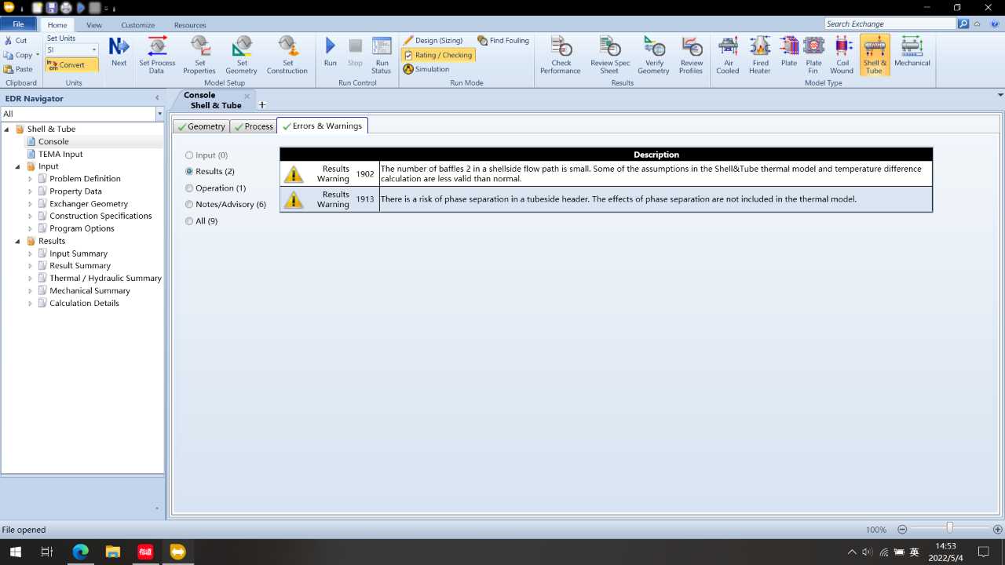Viewport: 1005px width, 565px height.
Task: Select the Operation (1) radio button
Action: coord(189,188)
